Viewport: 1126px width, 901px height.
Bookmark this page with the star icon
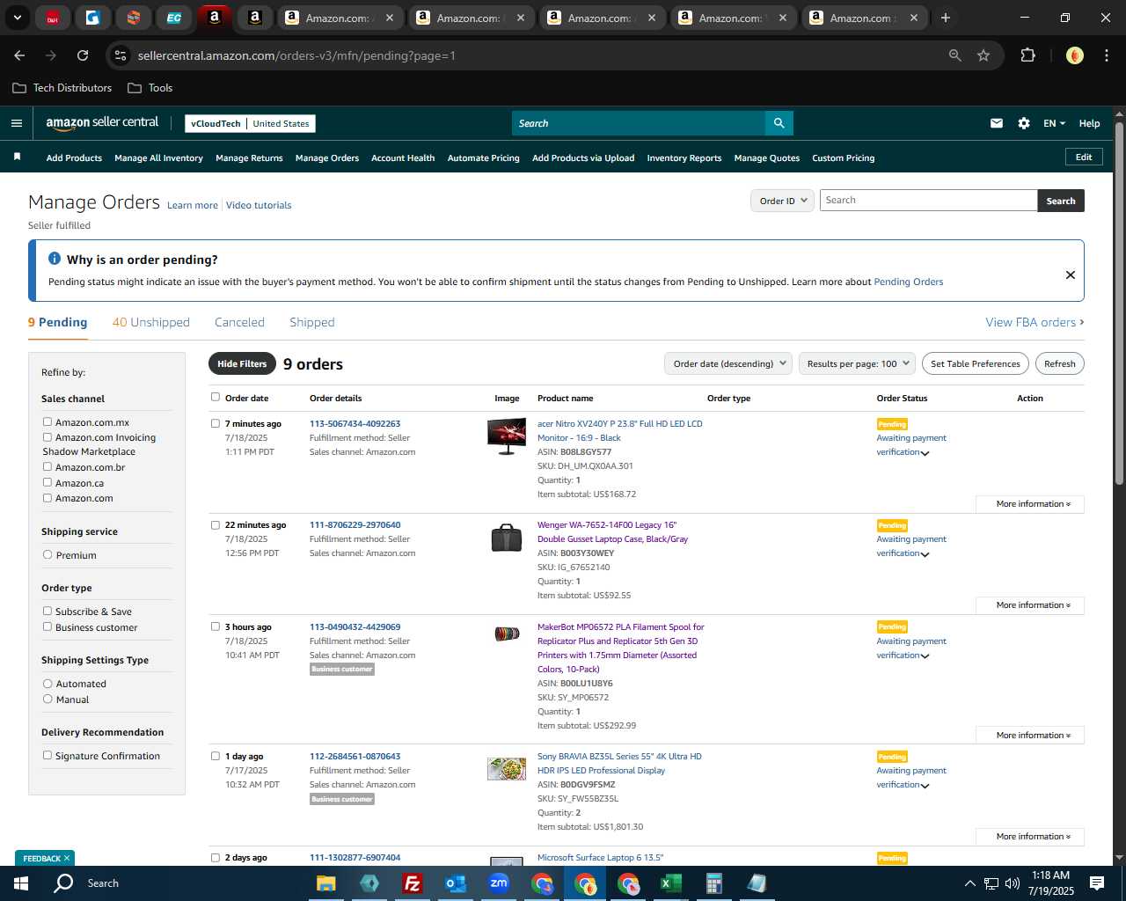(983, 55)
